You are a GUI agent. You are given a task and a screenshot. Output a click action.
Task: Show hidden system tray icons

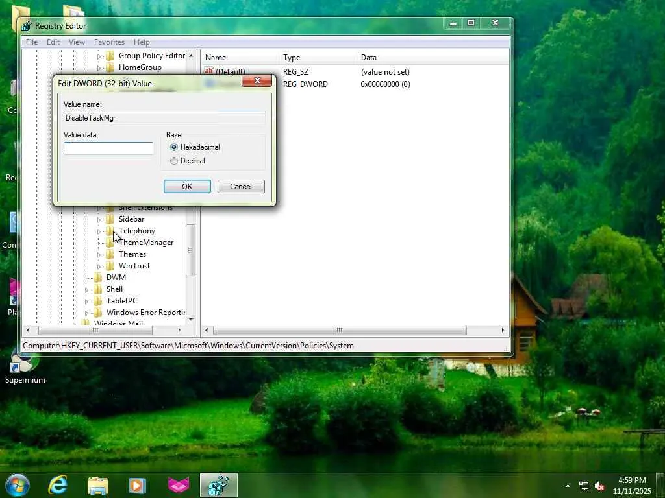[x=568, y=486]
